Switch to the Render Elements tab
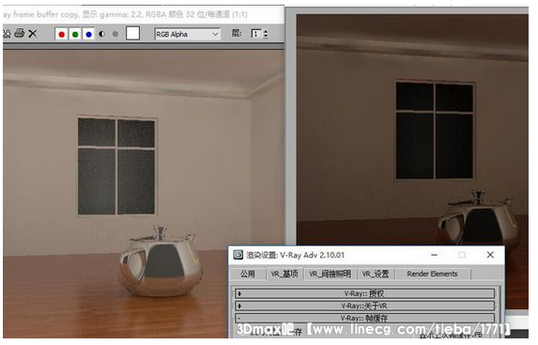The width and height of the screenshot is (538, 345). [x=432, y=274]
